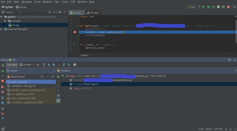The image size is (237, 131).
Task: Switch to the Console tab
Action: click(25, 65)
